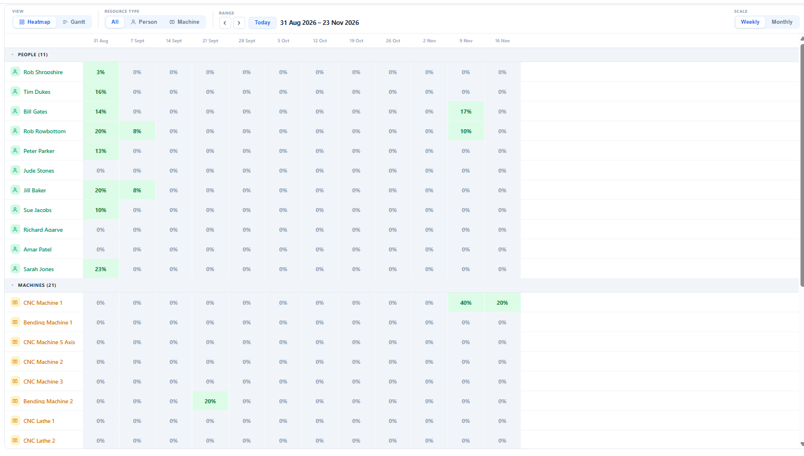Open CNC Lathe 2 resource name

point(39,440)
